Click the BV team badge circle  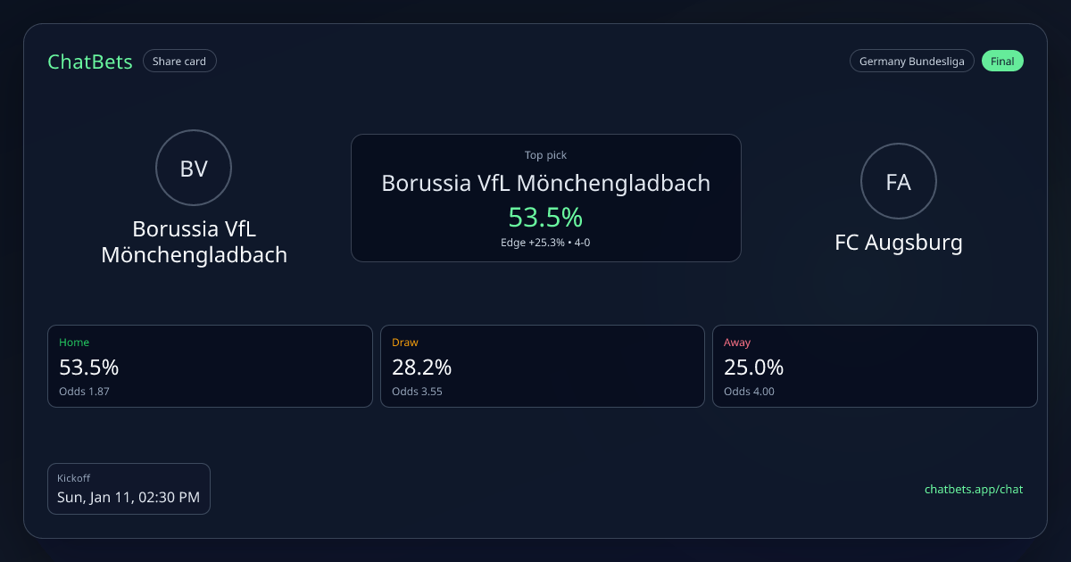point(194,168)
